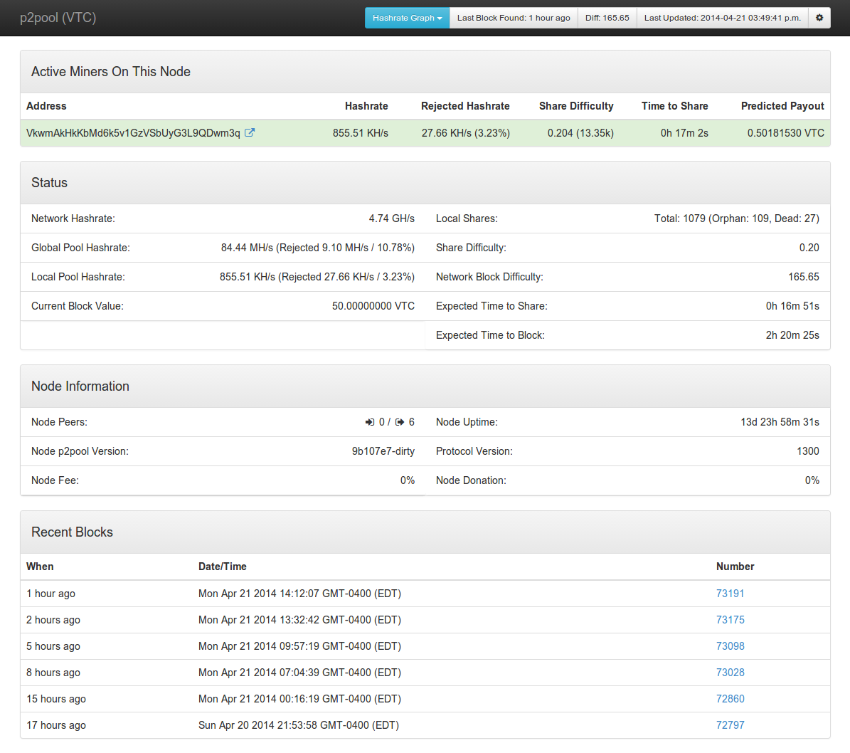Expand the Hashrate Graph dropdown
Screen dimensions: 850x753
point(407,18)
